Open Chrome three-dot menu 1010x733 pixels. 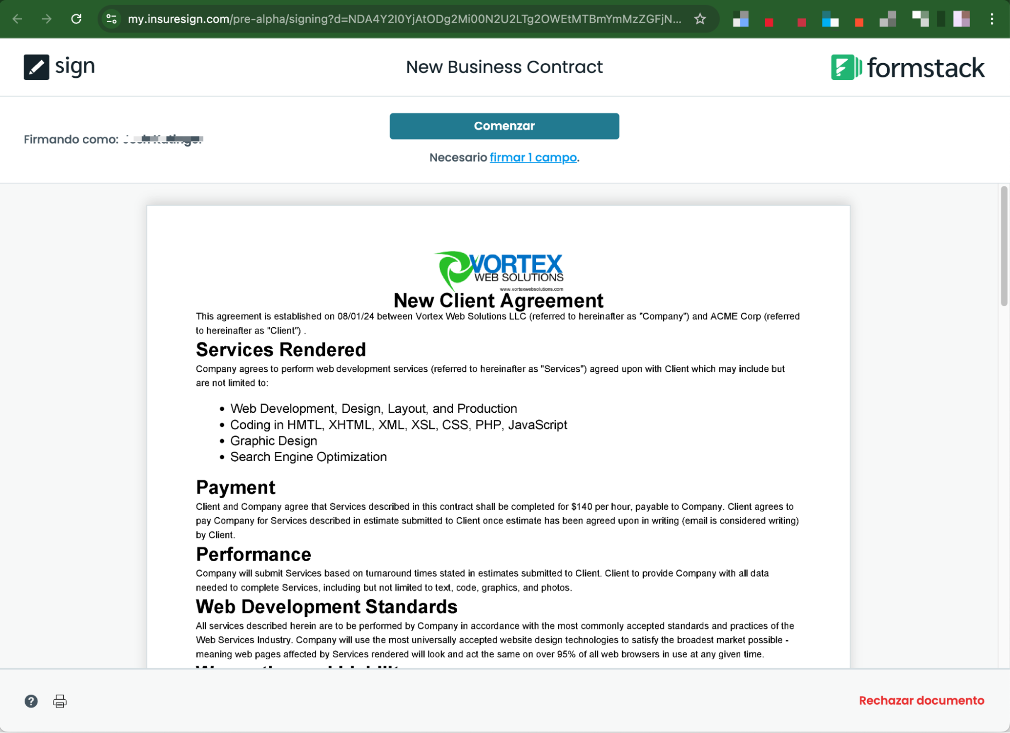coord(992,19)
